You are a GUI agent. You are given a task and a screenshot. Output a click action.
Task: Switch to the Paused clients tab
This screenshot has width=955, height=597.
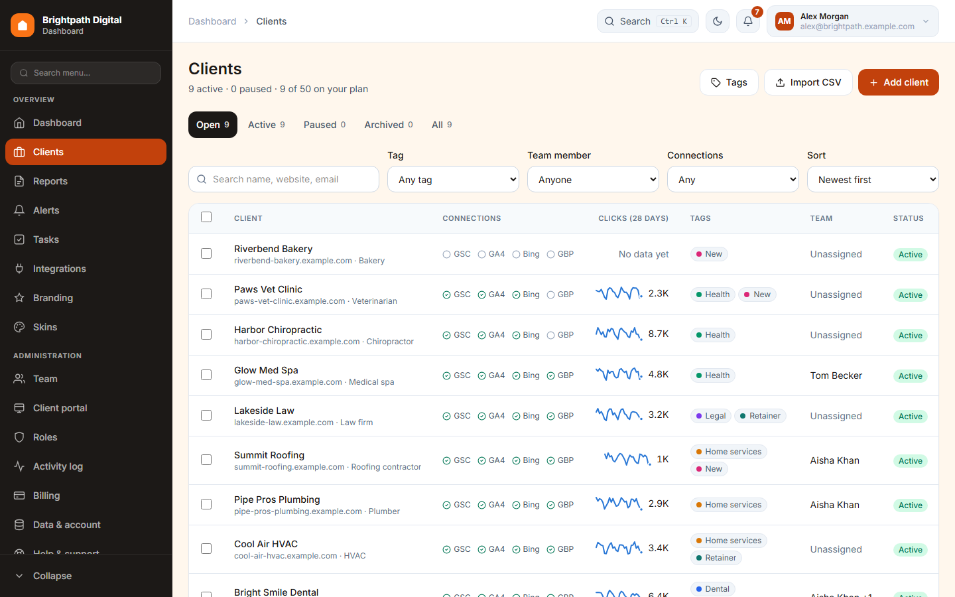(x=325, y=125)
